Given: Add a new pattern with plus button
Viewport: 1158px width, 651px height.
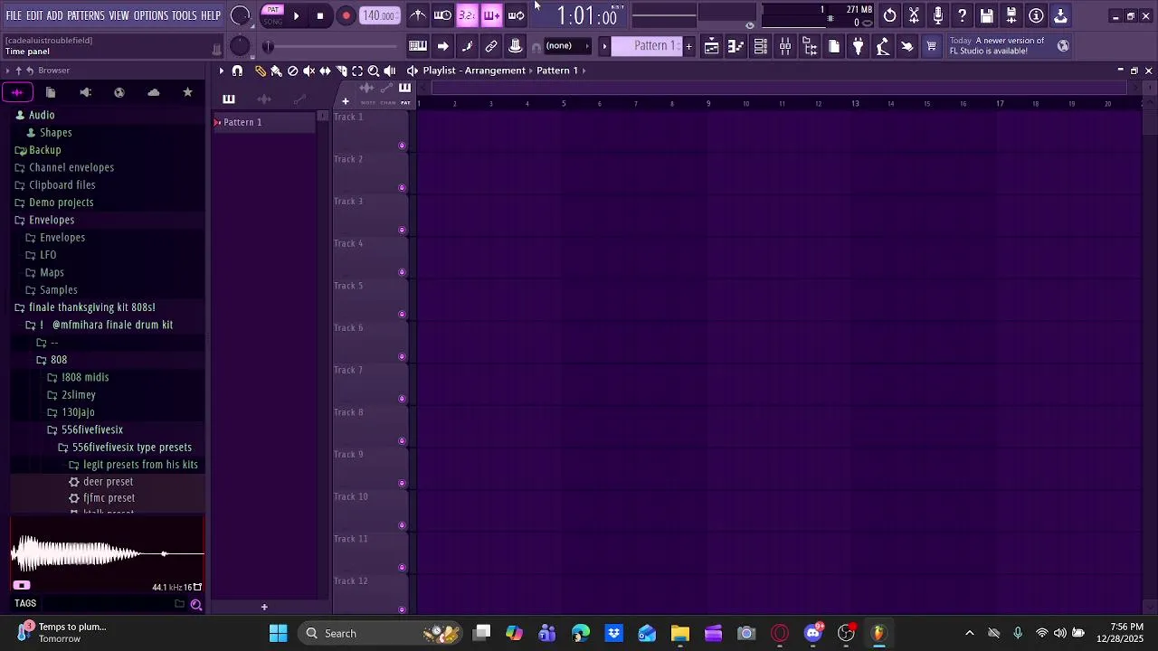Looking at the screenshot, I should (x=688, y=46).
